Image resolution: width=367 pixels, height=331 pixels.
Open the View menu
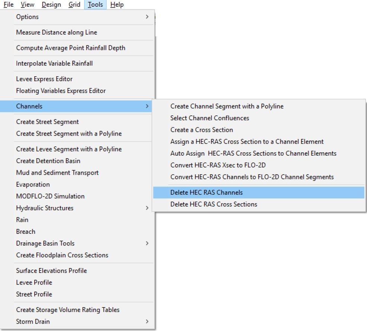[27, 5]
